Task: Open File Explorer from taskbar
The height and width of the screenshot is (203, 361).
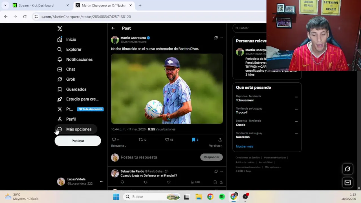Action: (199, 197)
